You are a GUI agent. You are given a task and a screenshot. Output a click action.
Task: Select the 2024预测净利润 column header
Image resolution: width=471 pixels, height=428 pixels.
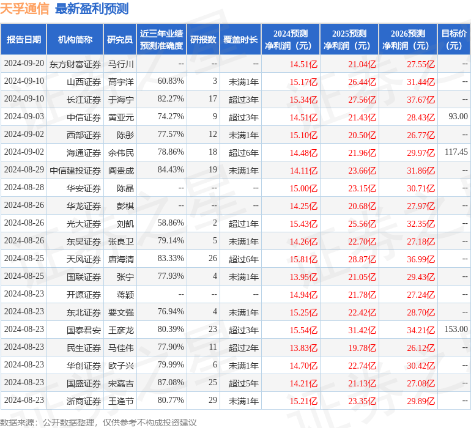click(x=290, y=40)
